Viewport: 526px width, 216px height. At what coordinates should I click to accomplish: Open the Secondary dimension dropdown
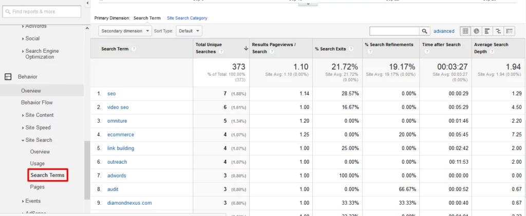point(125,31)
